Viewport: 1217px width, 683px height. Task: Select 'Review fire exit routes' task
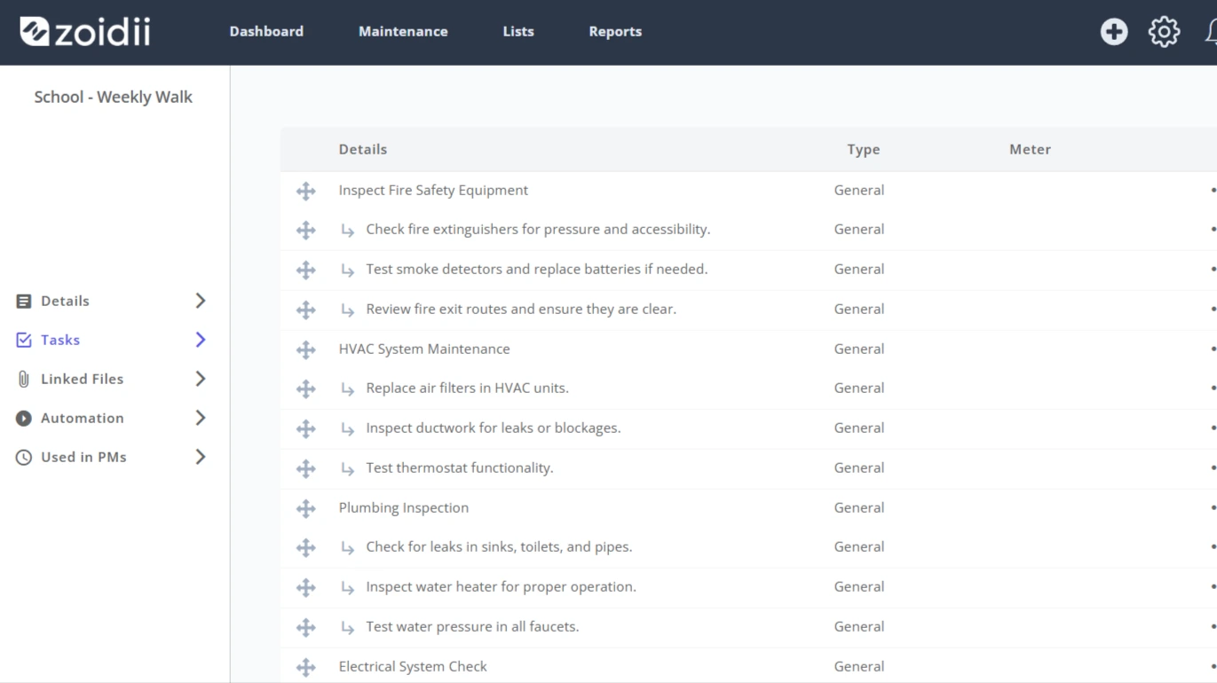click(521, 309)
